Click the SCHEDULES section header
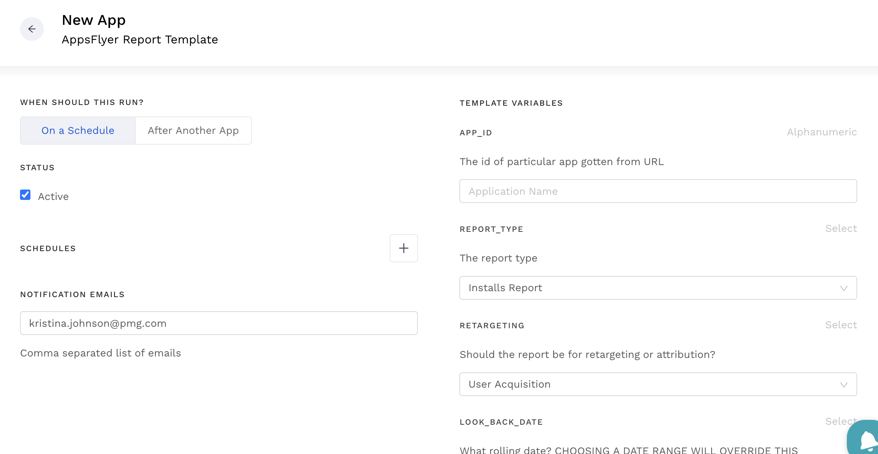The width and height of the screenshot is (878, 454). 47,248
